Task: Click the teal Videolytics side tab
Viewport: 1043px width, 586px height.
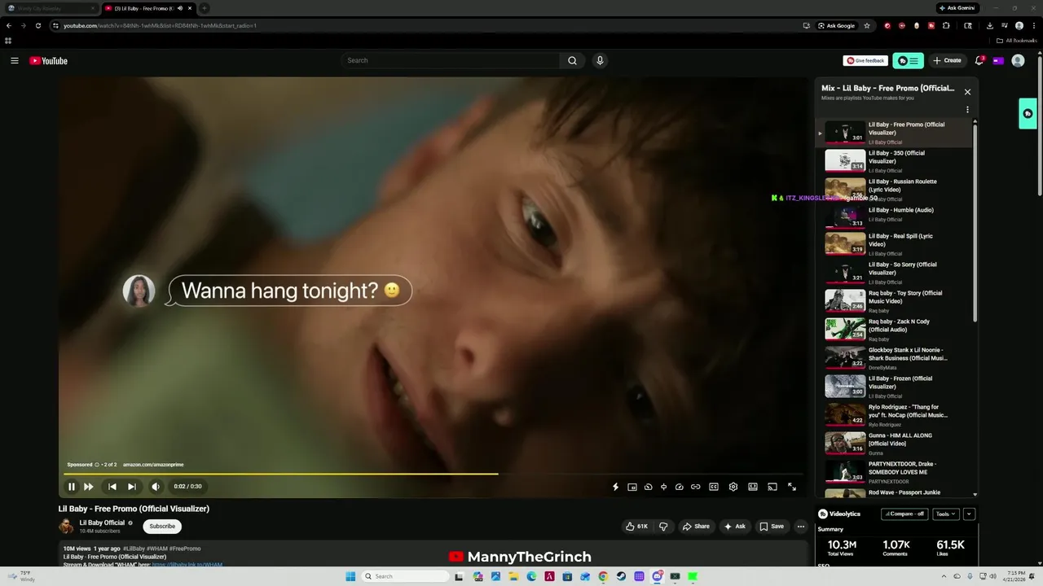Action: tap(1028, 114)
